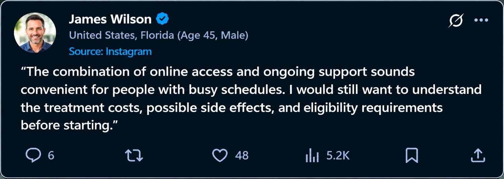Click the Grok slashed circle icon
This screenshot has height=179, width=504.
pyautogui.click(x=456, y=20)
